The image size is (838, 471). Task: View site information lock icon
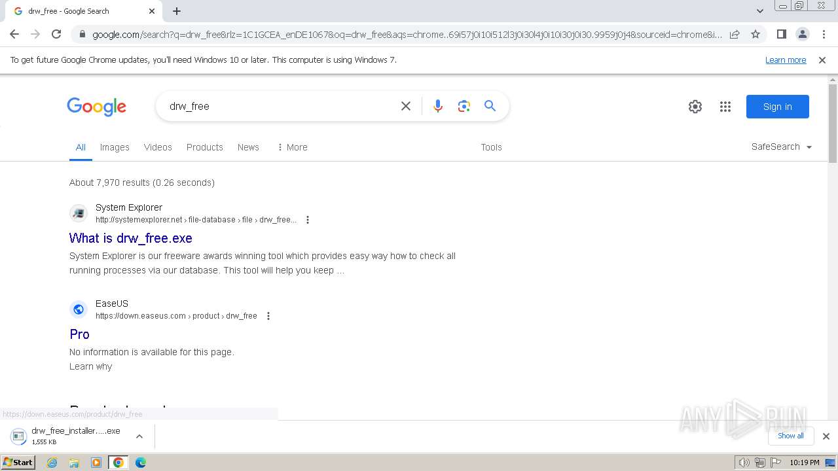[81, 35]
